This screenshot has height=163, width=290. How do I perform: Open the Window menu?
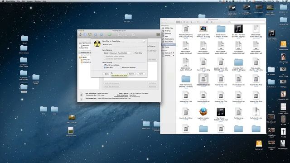pos(38,1)
